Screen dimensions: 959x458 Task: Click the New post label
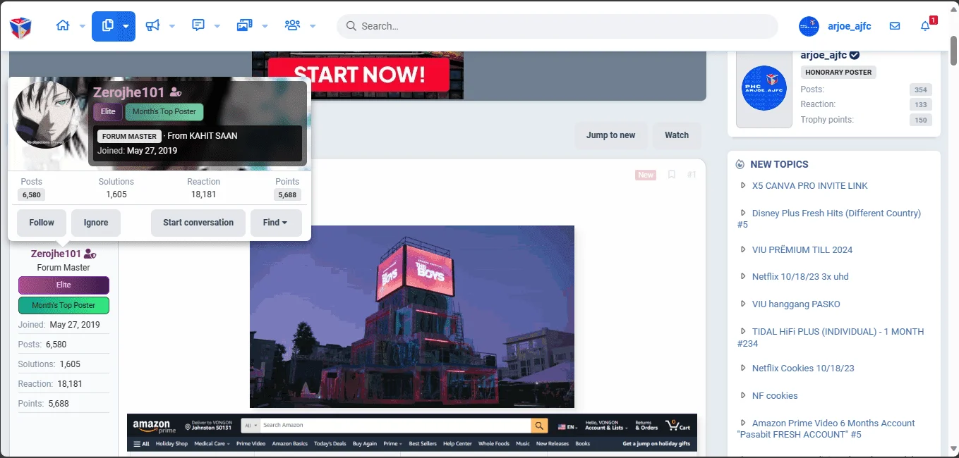click(646, 175)
